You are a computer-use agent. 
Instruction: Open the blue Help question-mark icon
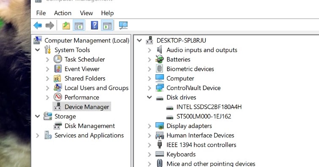(94, 25)
